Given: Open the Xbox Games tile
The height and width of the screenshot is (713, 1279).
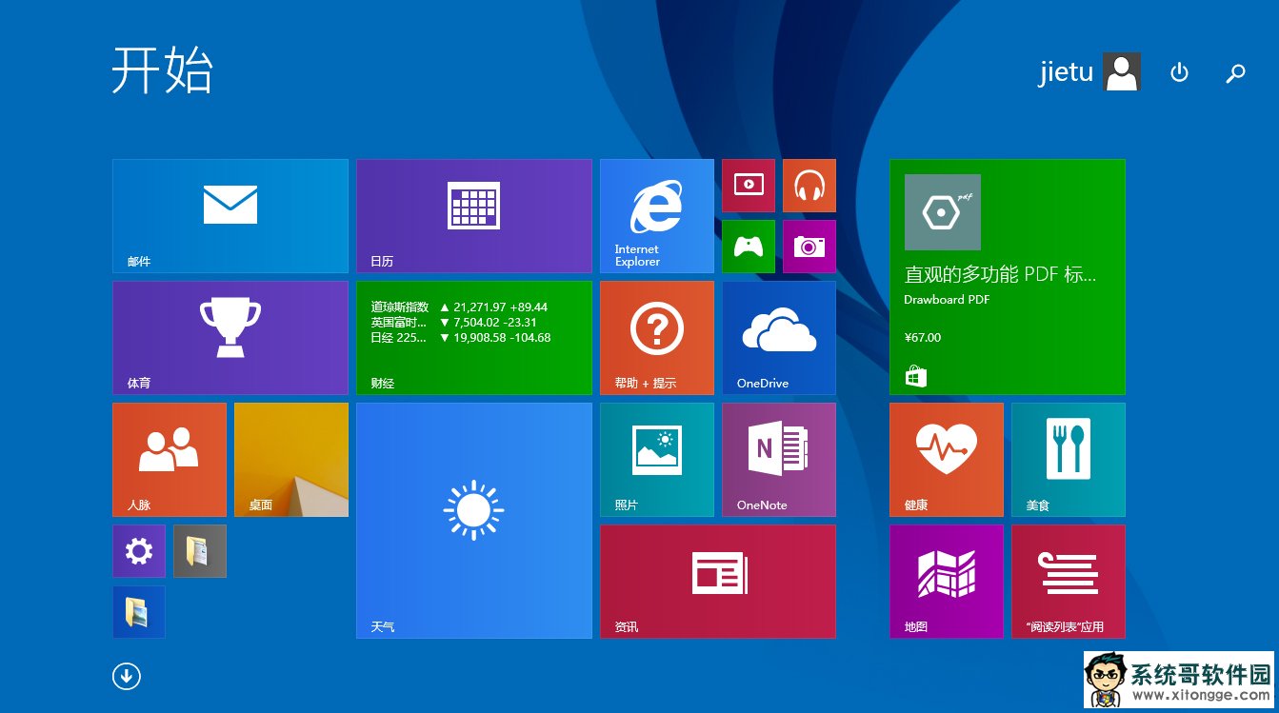Looking at the screenshot, I should tap(748, 247).
